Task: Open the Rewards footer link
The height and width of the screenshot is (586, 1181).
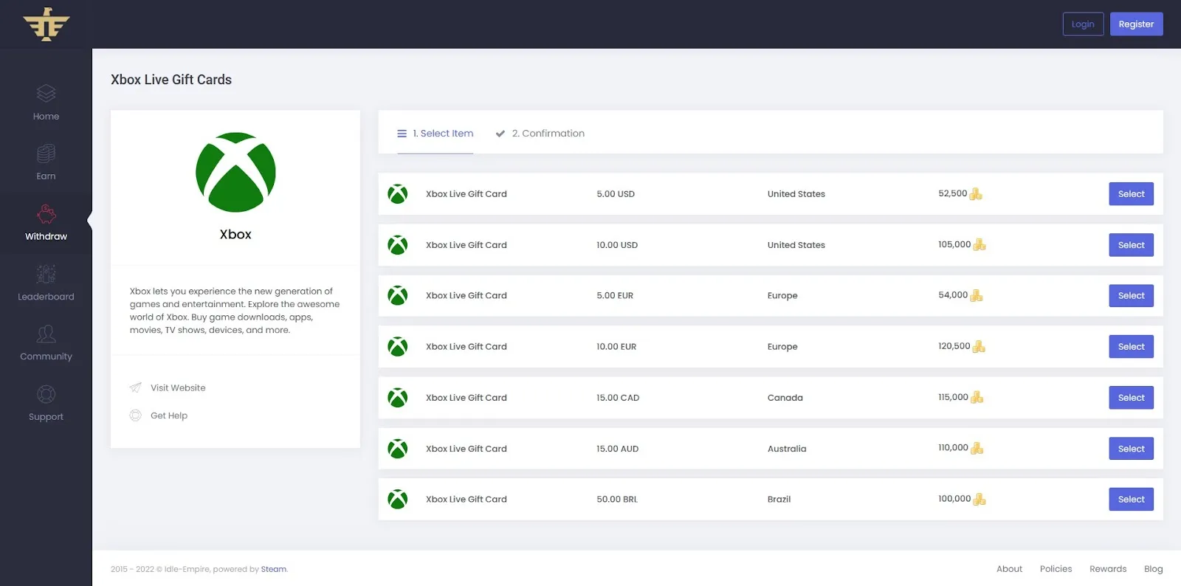Action: (x=1108, y=569)
